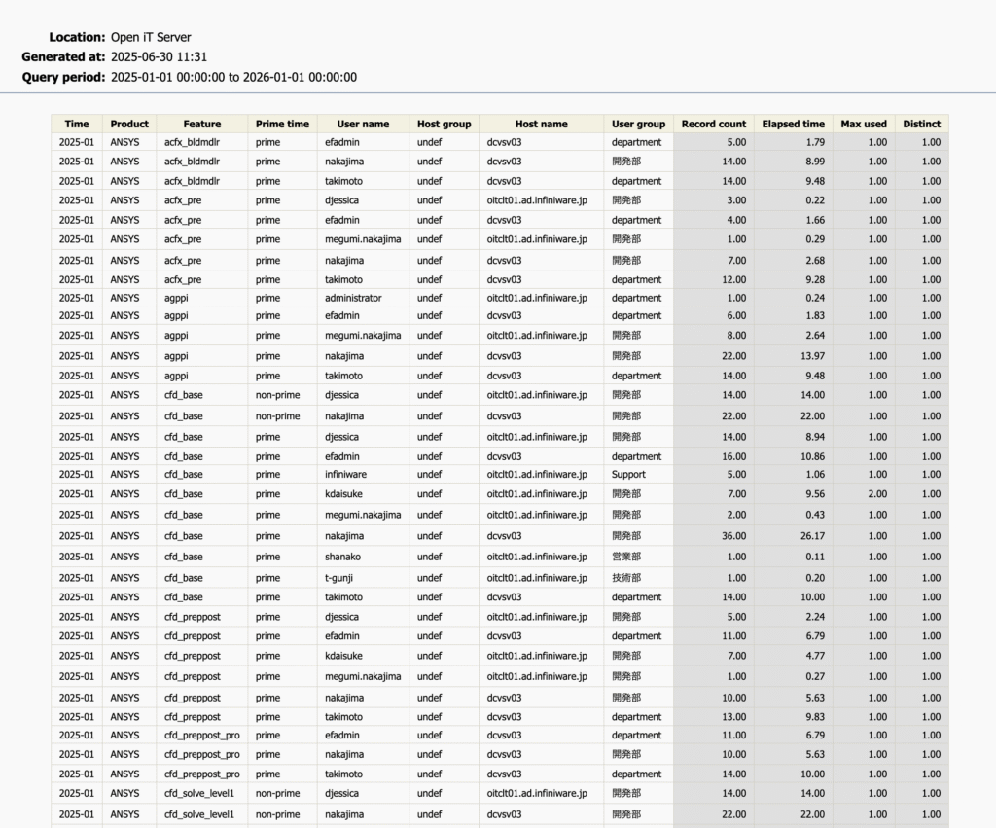This screenshot has height=828, width=996.
Task: Sort by the Elapsed time column header
Action: click(x=793, y=124)
